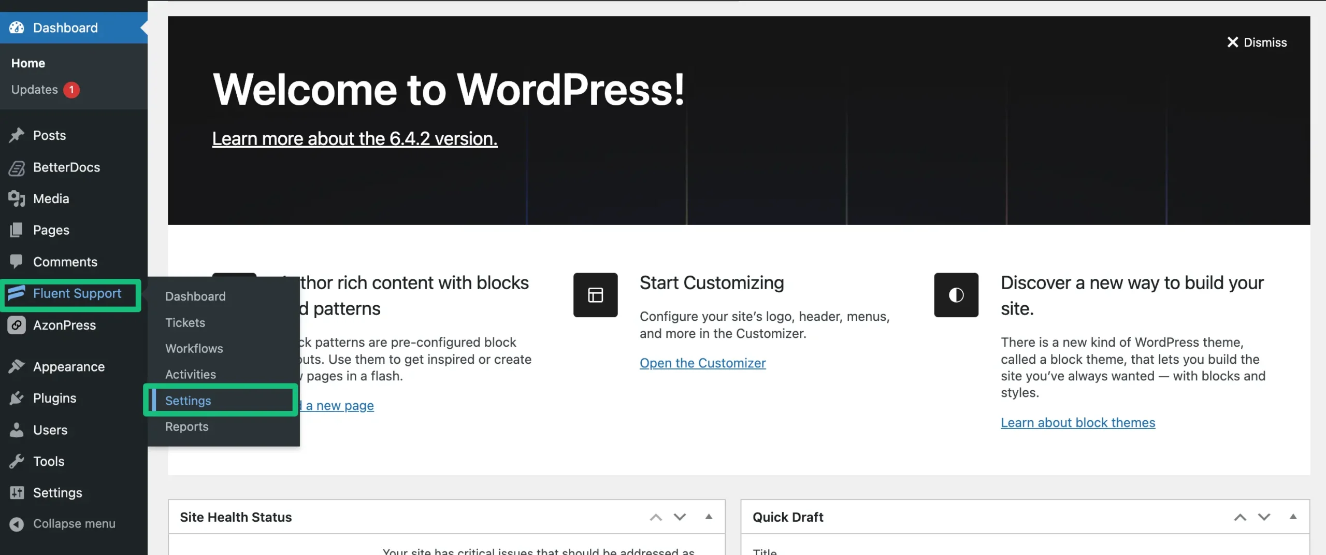Click the Posts pushpin icon

[x=17, y=135]
